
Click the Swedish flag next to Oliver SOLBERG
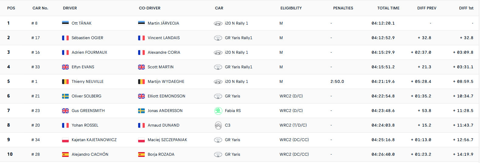point(65,96)
